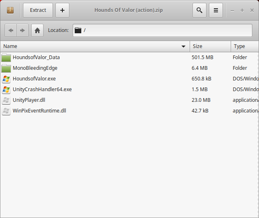Click the UnityCrashHandler64.exe Windows icon

6,89
